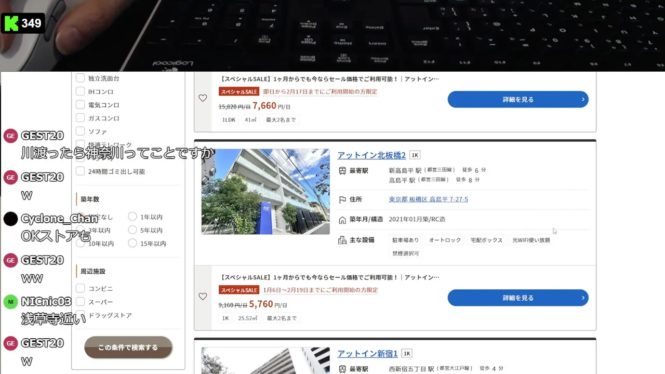Click the NICnic03 green avatar
This screenshot has height=374, width=665.
pyautogui.click(x=10, y=302)
